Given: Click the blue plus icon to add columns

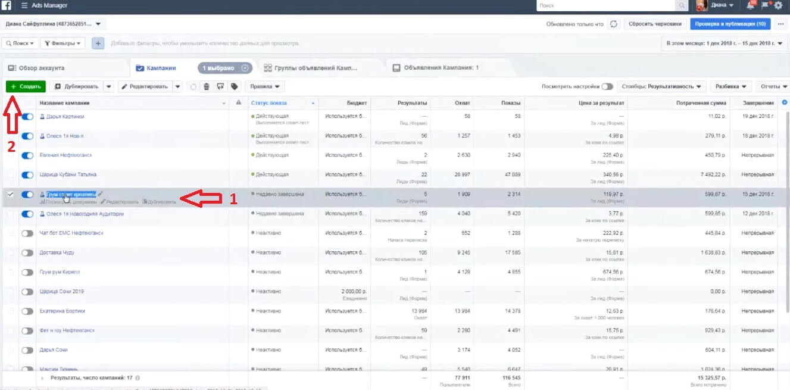Looking at the screenshot, I should [x=784, y=102].
